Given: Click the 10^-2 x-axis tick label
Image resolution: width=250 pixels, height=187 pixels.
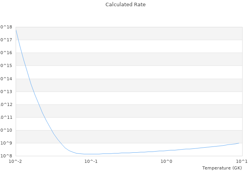Looking at the screenshot, I should point(16,161).
